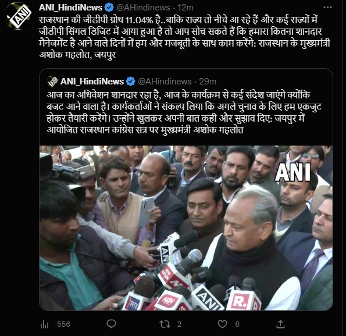Open the share upload arrow icon
346x336 pixels.
pos(280,324)
